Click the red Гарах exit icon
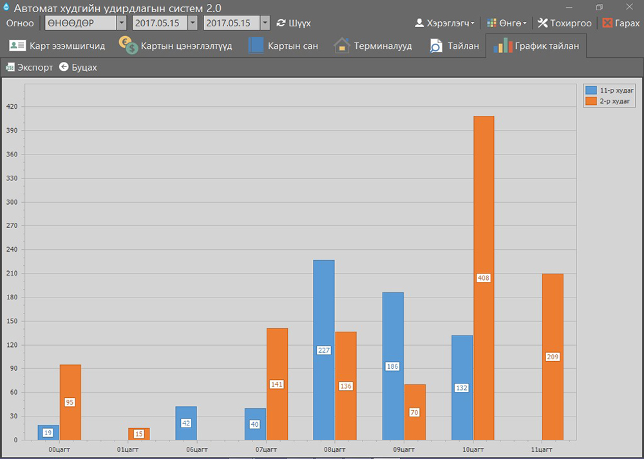The image size is (644, 459). pyautogui.click(x=607, y=23)
